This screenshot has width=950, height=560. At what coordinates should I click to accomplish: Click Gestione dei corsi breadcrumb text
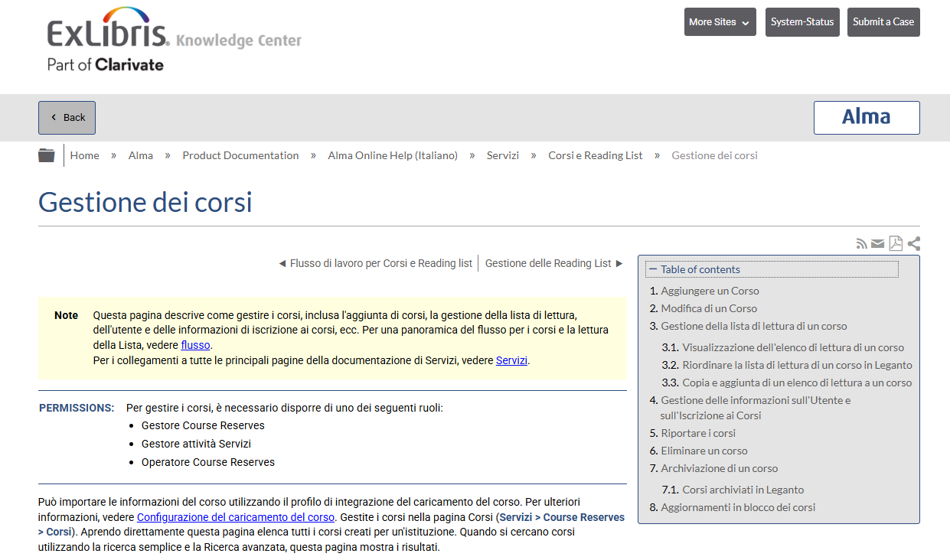(714, 155)
